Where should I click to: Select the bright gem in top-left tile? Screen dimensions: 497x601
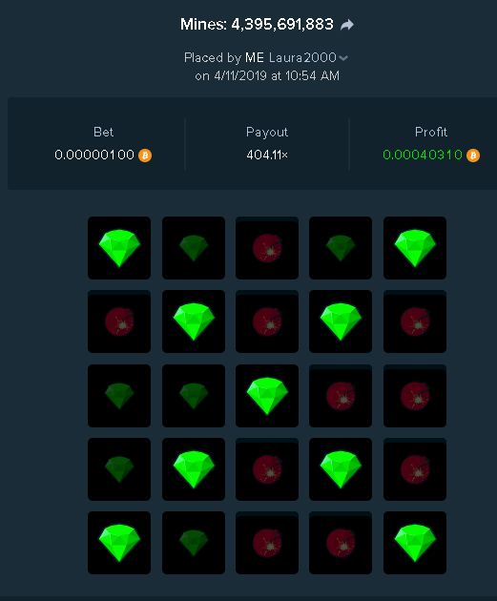point(119,248)
